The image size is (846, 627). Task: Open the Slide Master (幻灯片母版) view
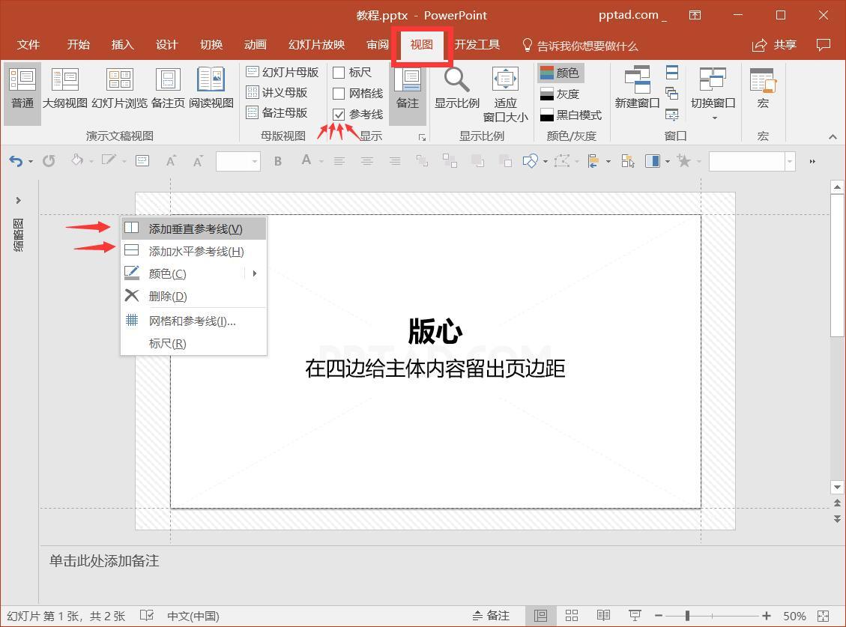[x=282, y=72]
